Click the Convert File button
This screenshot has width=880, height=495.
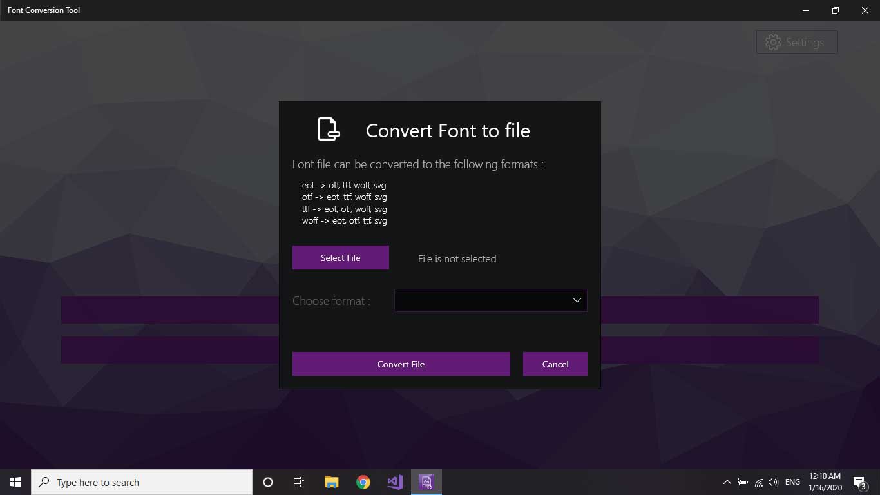(401, 364)
